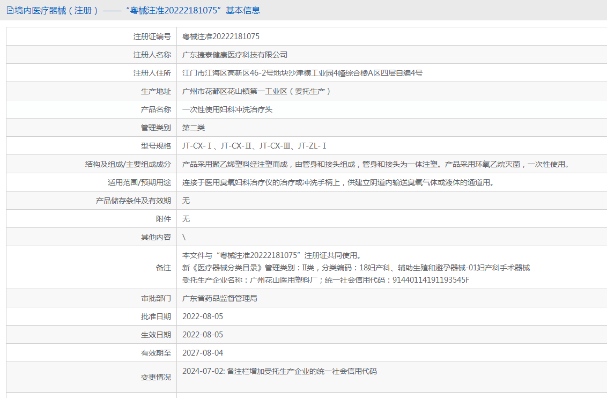
Task: Select registration number 粤械注准20222181075 in first row
Action: [x=221, y=36]
